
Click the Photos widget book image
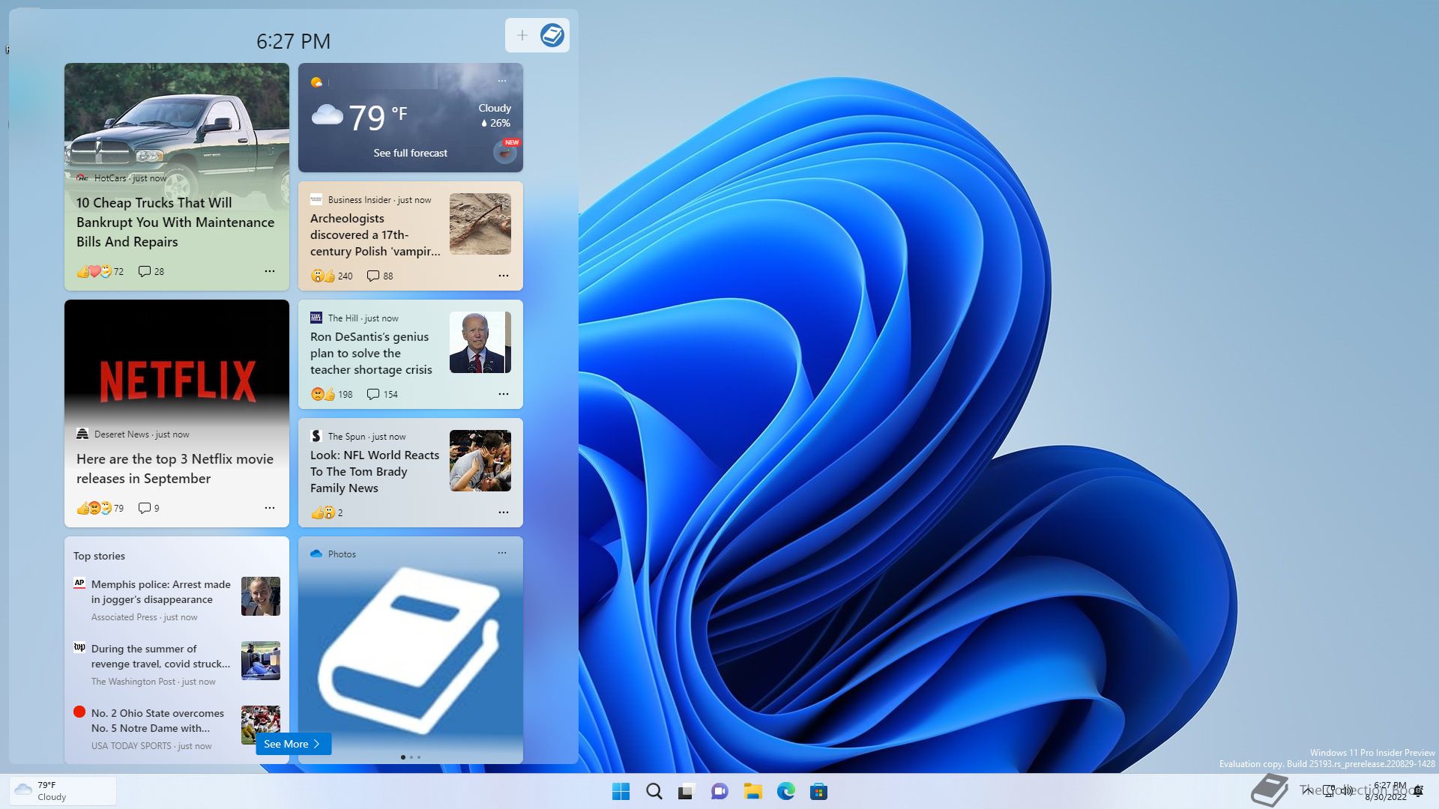409,649
